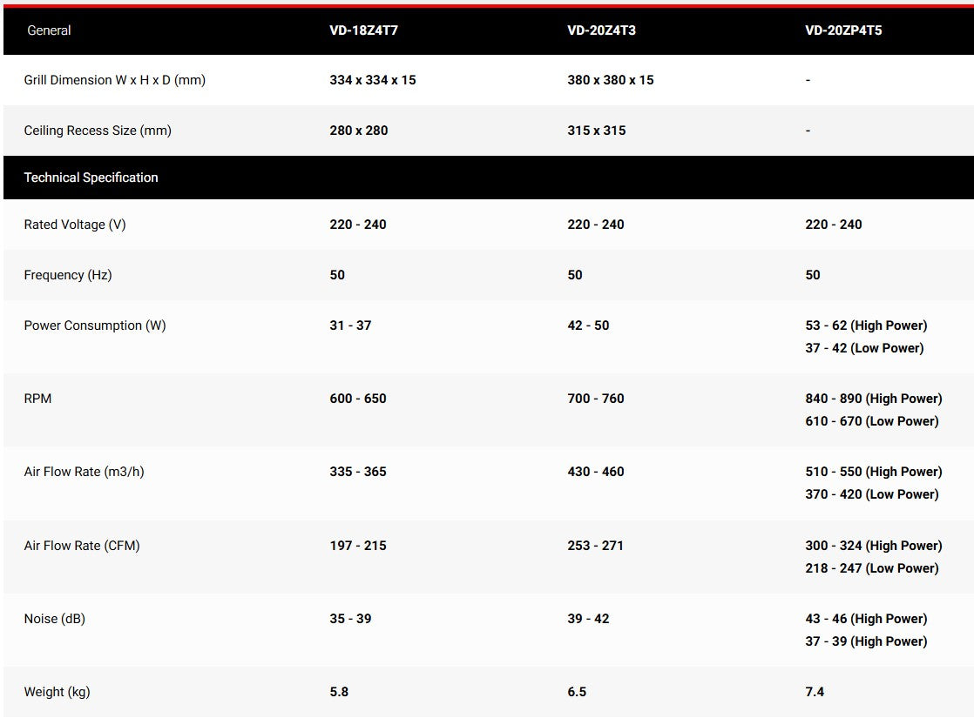Screen dimensions: 974x718
Task: Click the Air Flow Rate (m3/h) label
Action: 84,472
